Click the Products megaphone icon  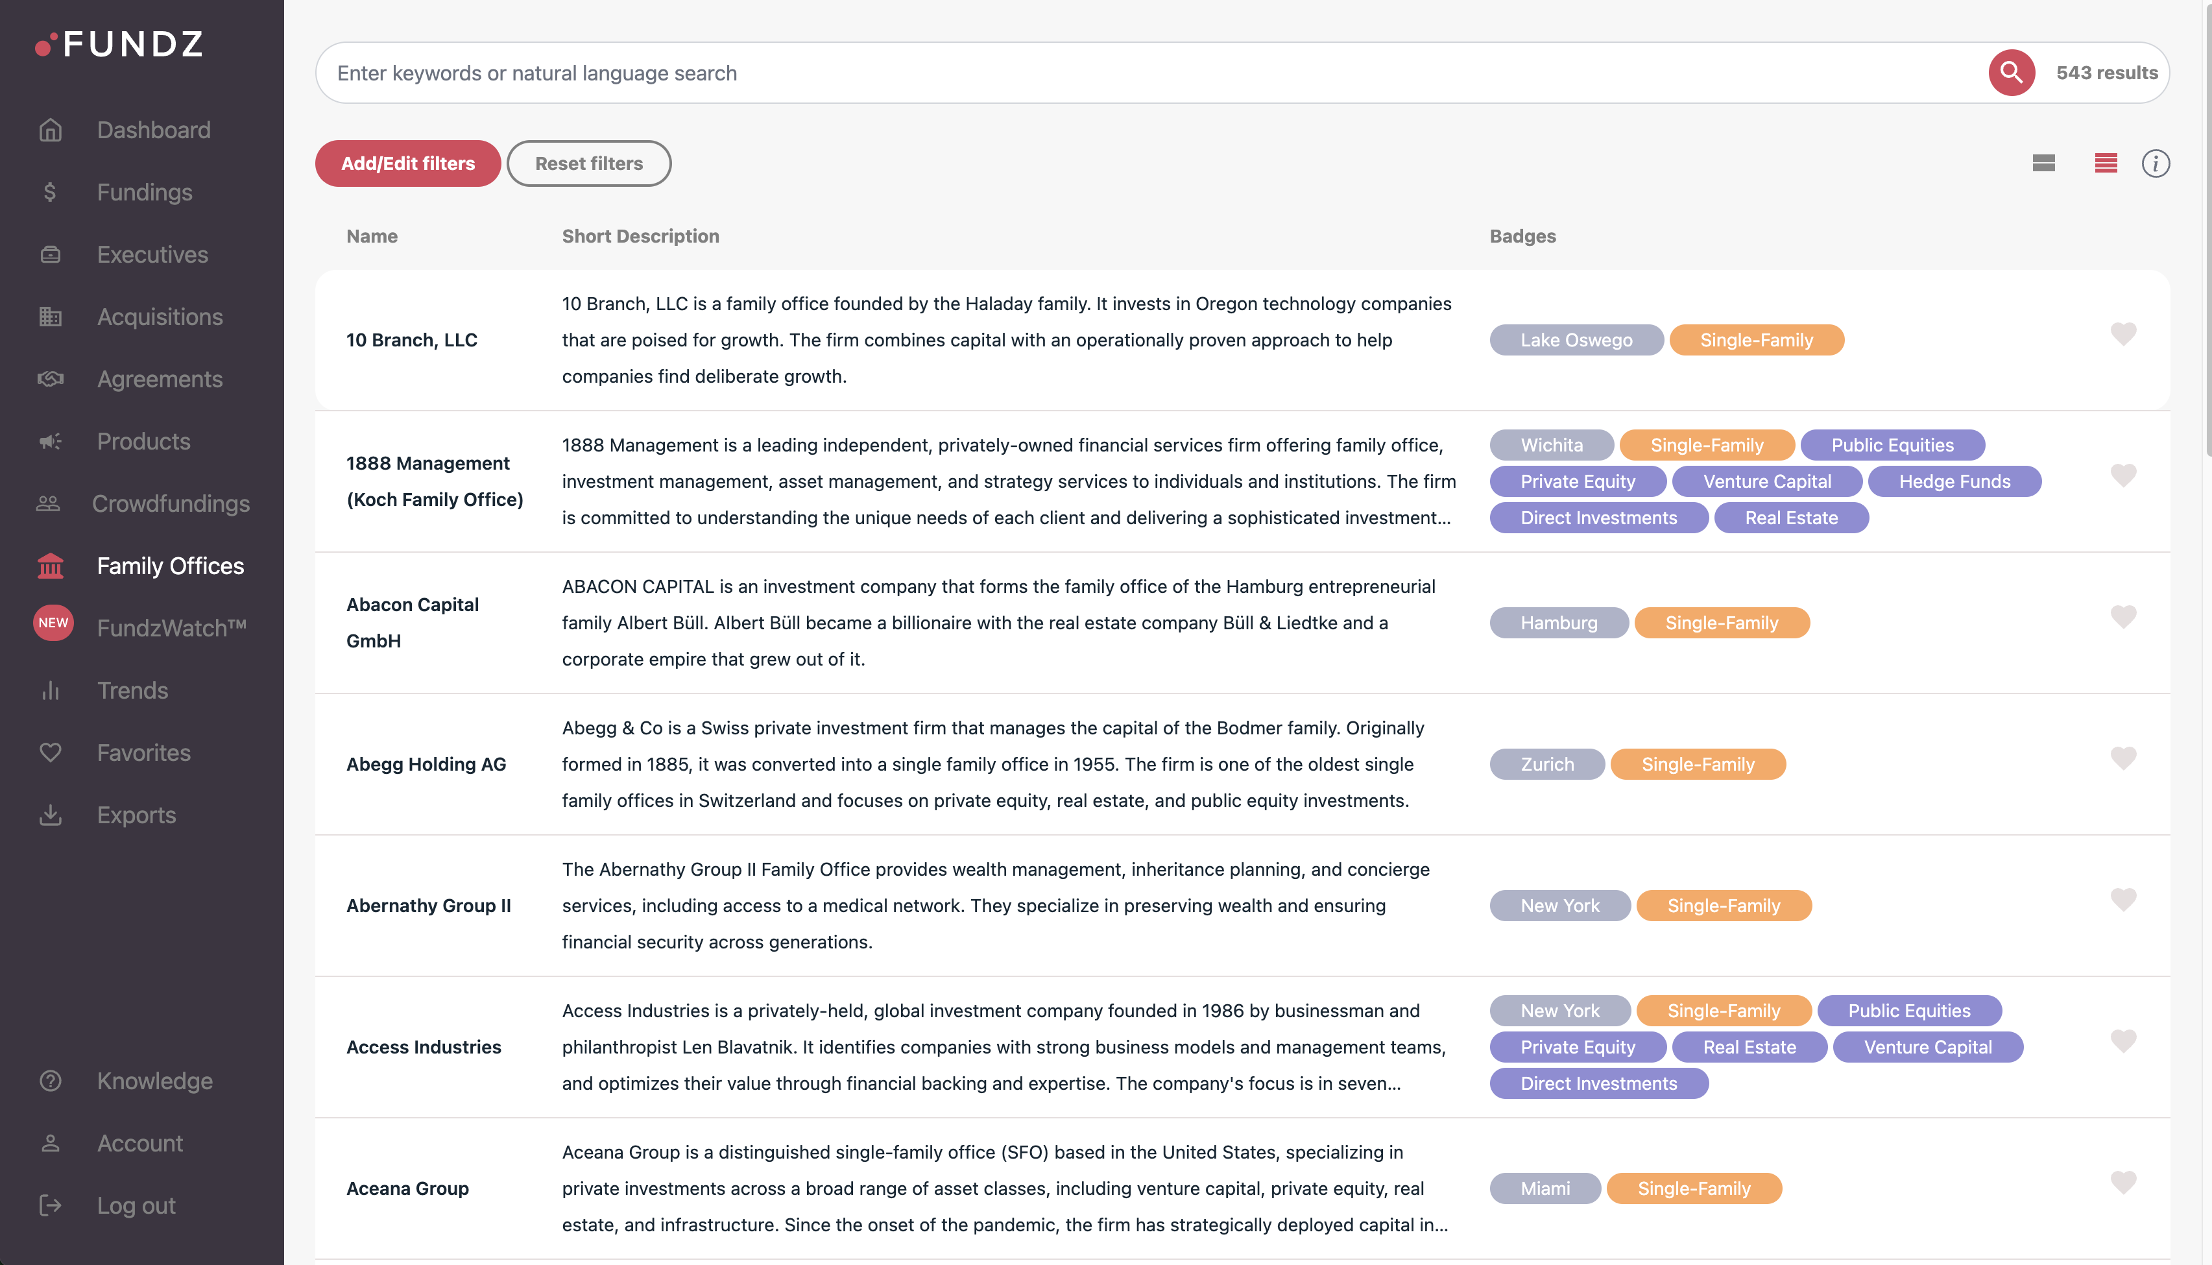pyautogui.click(x=51, y=441)
